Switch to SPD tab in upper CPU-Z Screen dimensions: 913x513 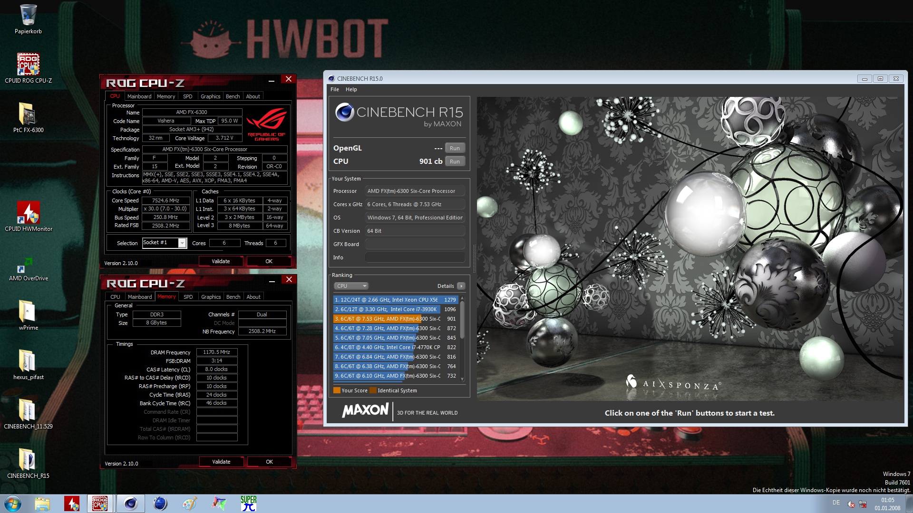pos(188,96)
